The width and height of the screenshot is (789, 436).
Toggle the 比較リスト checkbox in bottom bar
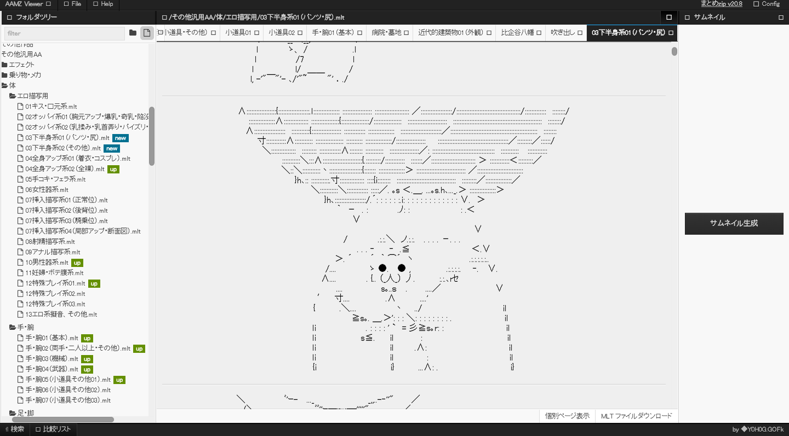38,429
